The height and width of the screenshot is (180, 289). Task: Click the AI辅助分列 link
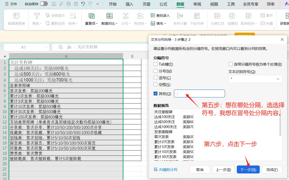(x=165, y=170)
